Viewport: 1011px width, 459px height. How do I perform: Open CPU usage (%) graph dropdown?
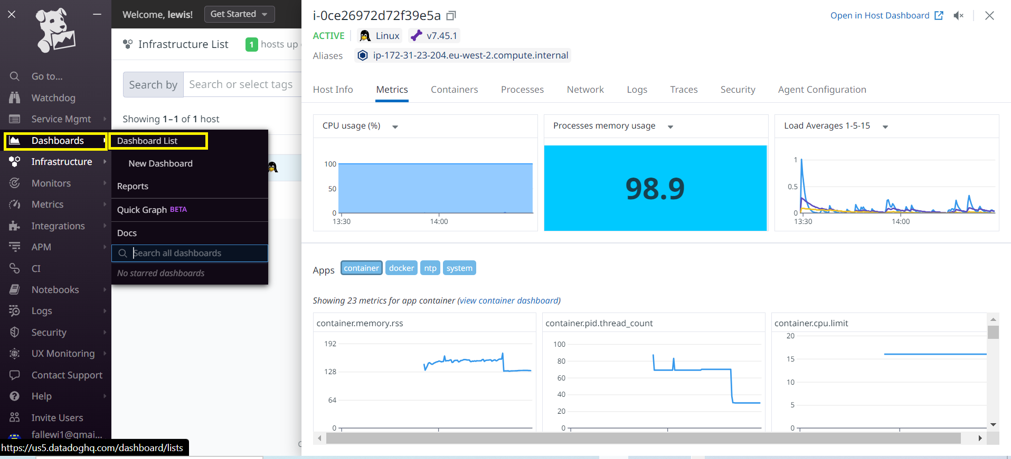coord(395,126)
